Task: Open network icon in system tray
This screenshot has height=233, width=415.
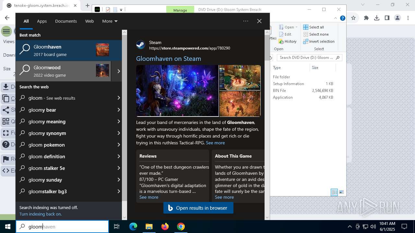Action: [x=365, y=227]
